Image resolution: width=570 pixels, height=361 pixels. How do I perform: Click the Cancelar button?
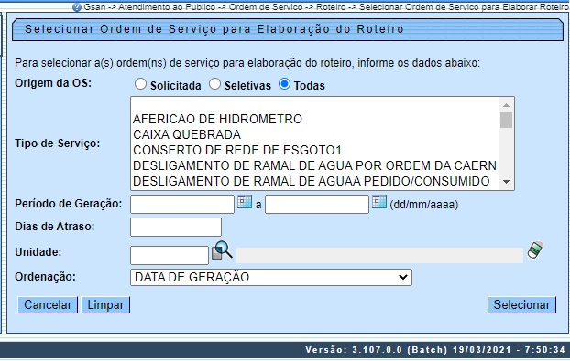pyautogui.click(x=48, y=305)
